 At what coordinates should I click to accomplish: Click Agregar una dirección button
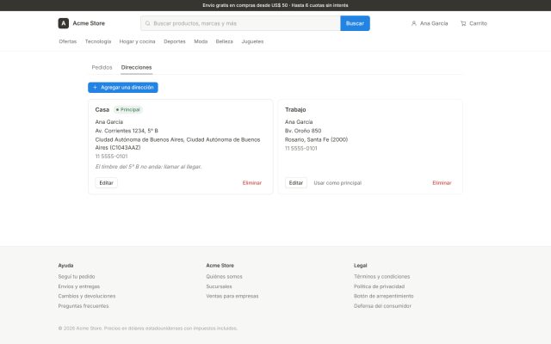(123, 88)
